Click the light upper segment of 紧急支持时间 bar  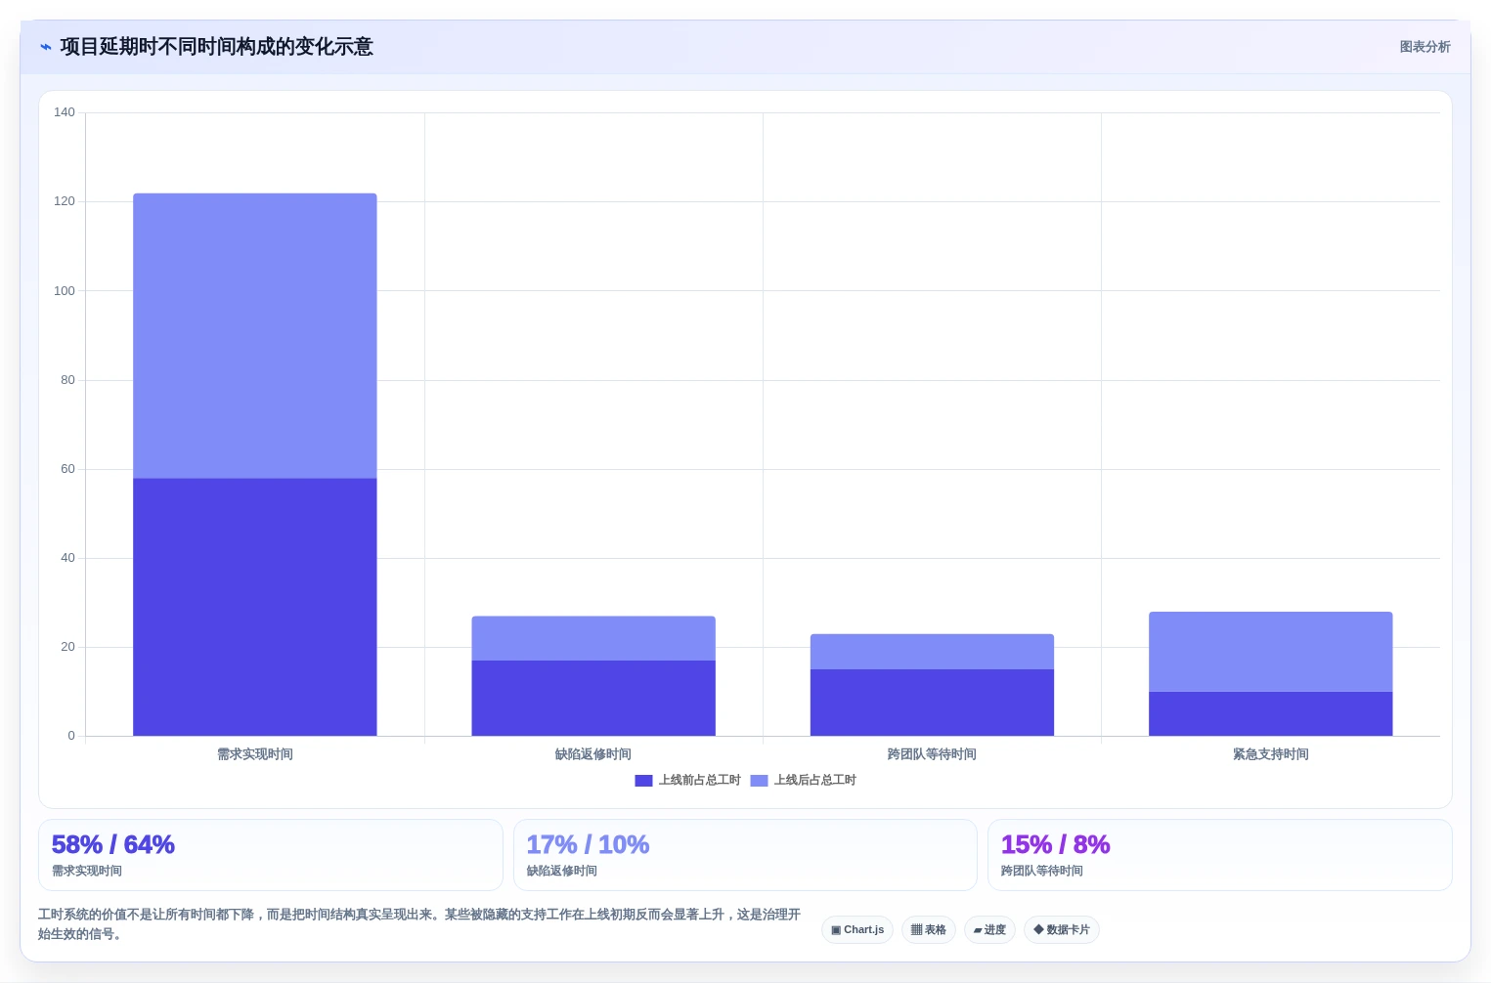click(x=1270, y=652)
